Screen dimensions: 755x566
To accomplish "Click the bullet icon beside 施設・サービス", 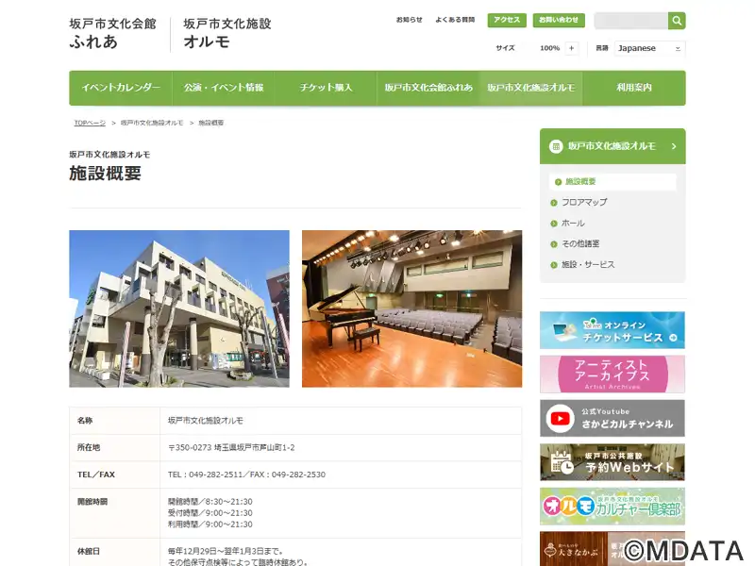I will coord(554,265).
